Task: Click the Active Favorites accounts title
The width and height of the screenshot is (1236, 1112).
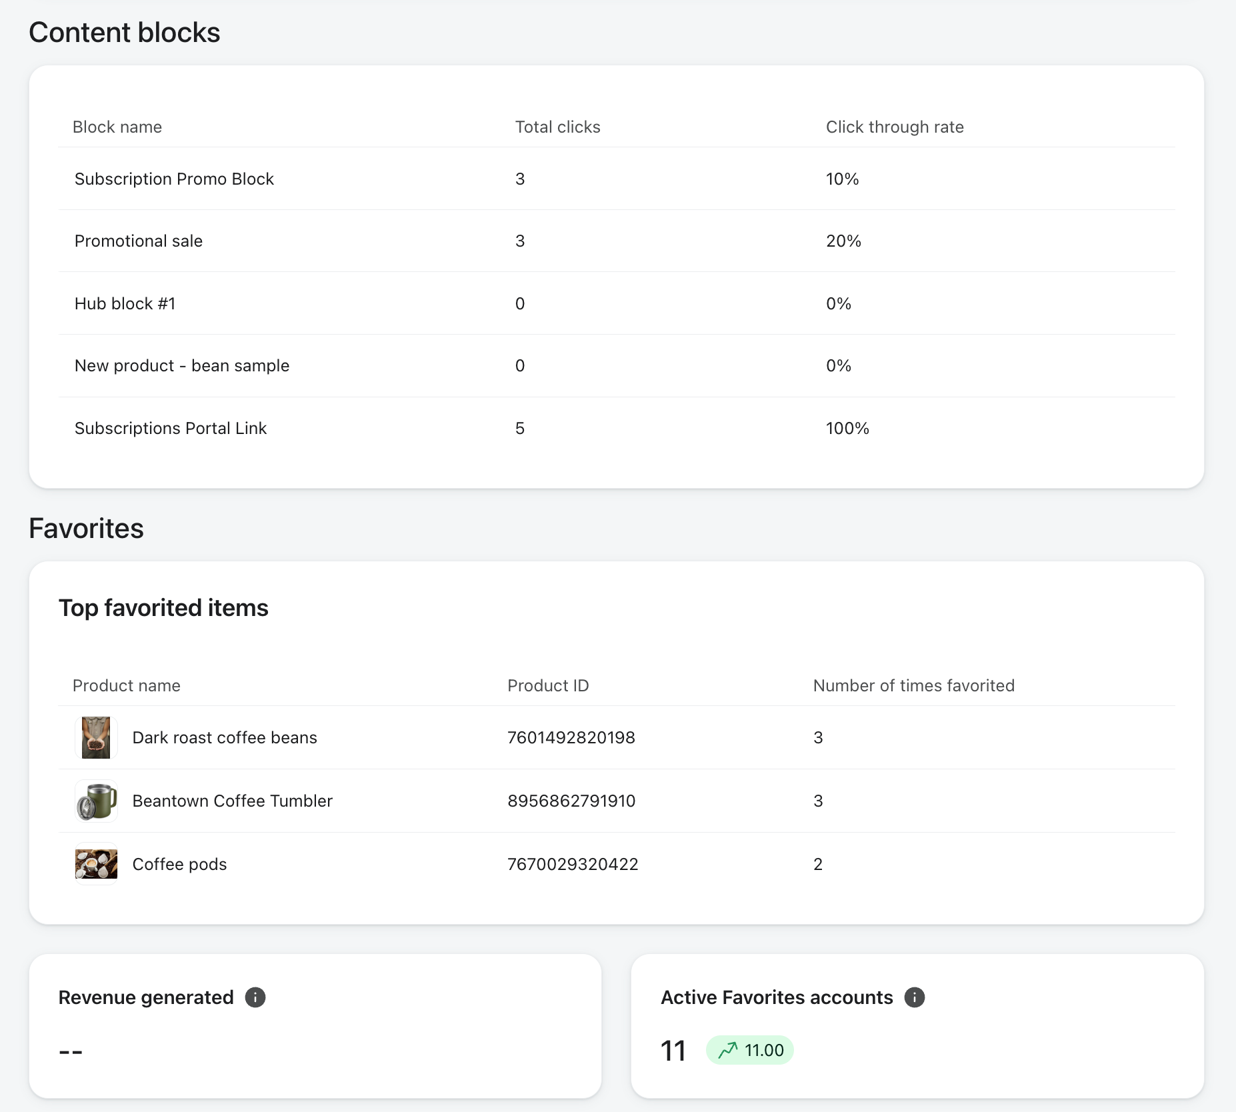Action: (x=777, y=997)
